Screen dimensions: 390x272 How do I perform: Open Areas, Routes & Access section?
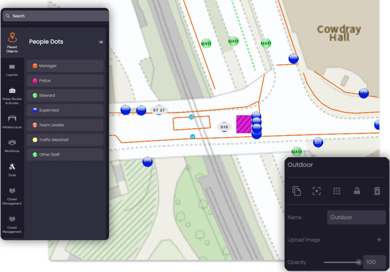coord(12,96)
